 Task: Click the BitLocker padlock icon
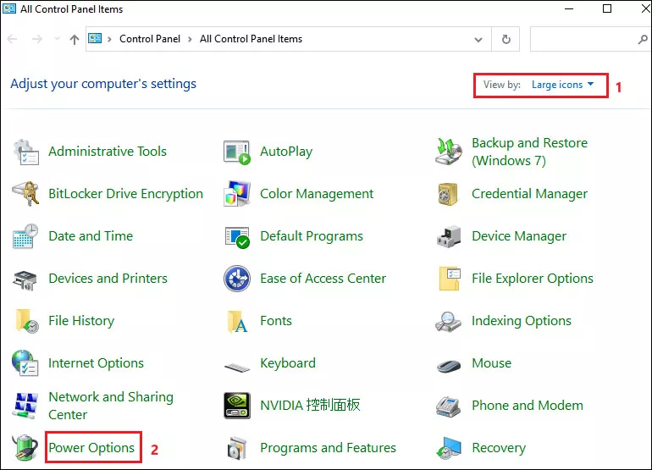[x=25, y=194]
